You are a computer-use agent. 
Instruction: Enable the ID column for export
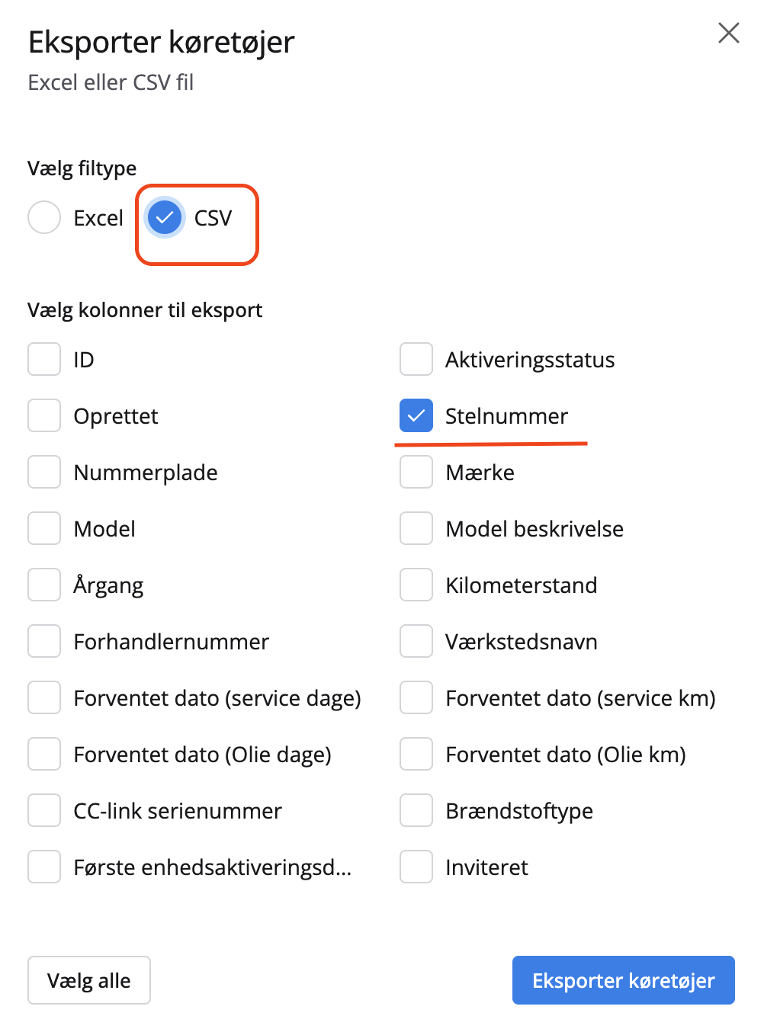pos(44,359)
